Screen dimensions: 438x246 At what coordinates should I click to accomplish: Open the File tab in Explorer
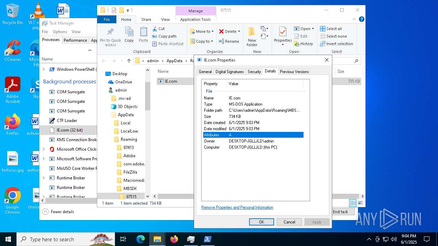tap(107, 19)
